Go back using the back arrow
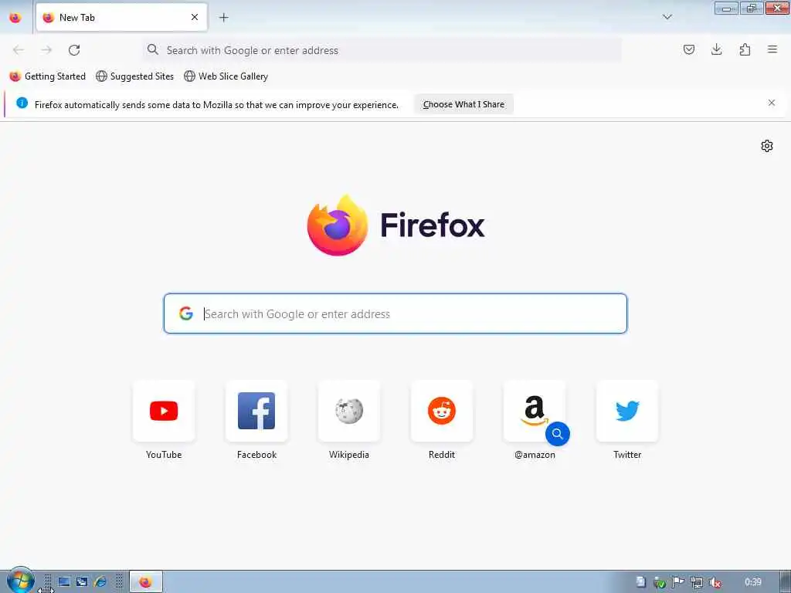Image resolution: width=791 pixels, height=593 pixels. click(19, 50)
